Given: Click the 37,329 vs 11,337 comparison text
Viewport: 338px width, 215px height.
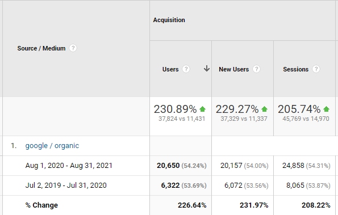Looking at the screenshot, I should (244, 119).
